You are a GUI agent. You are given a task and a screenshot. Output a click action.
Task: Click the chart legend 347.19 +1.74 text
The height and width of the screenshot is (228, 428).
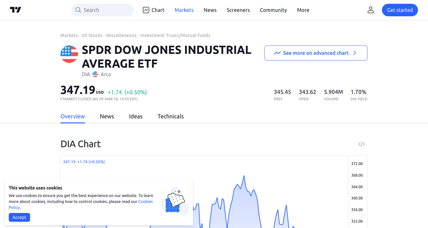coord(84,162)
